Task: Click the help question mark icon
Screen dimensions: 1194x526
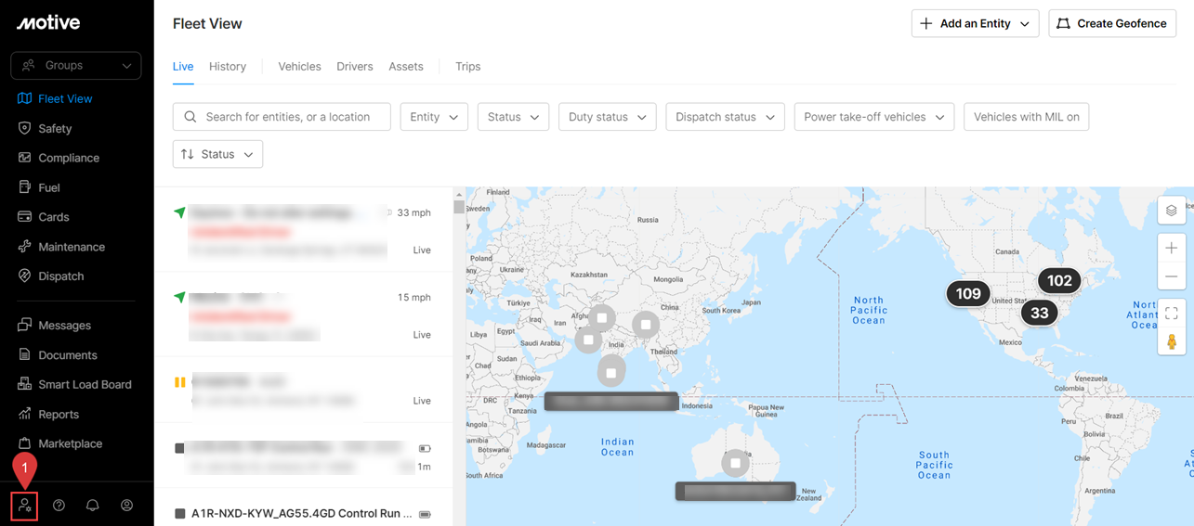Action: (x=59, y=506)
